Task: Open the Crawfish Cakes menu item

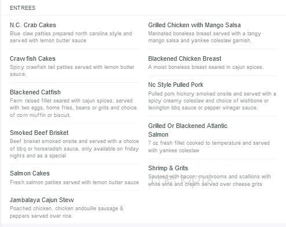Action: tap(32, 58)
